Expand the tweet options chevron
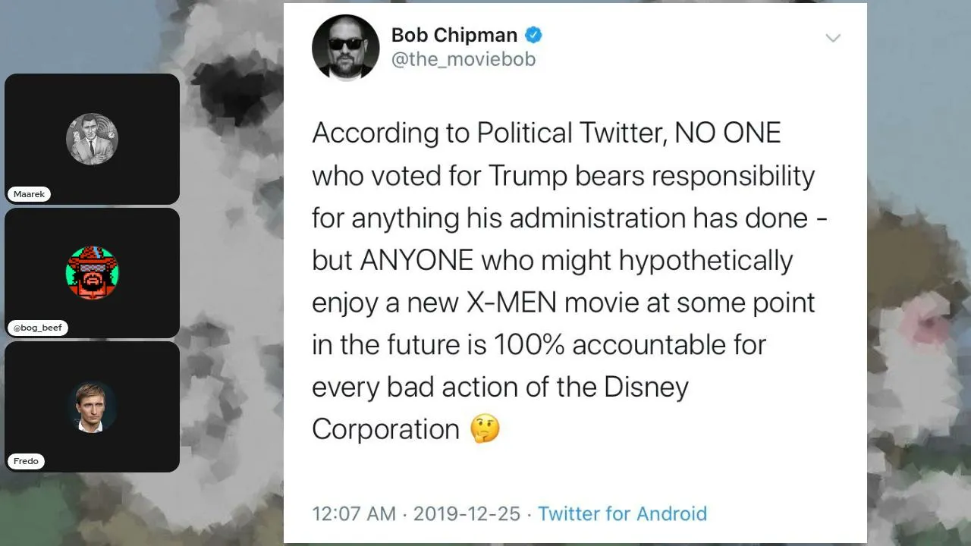Screen dimensions: 971x546 [833, 38]
